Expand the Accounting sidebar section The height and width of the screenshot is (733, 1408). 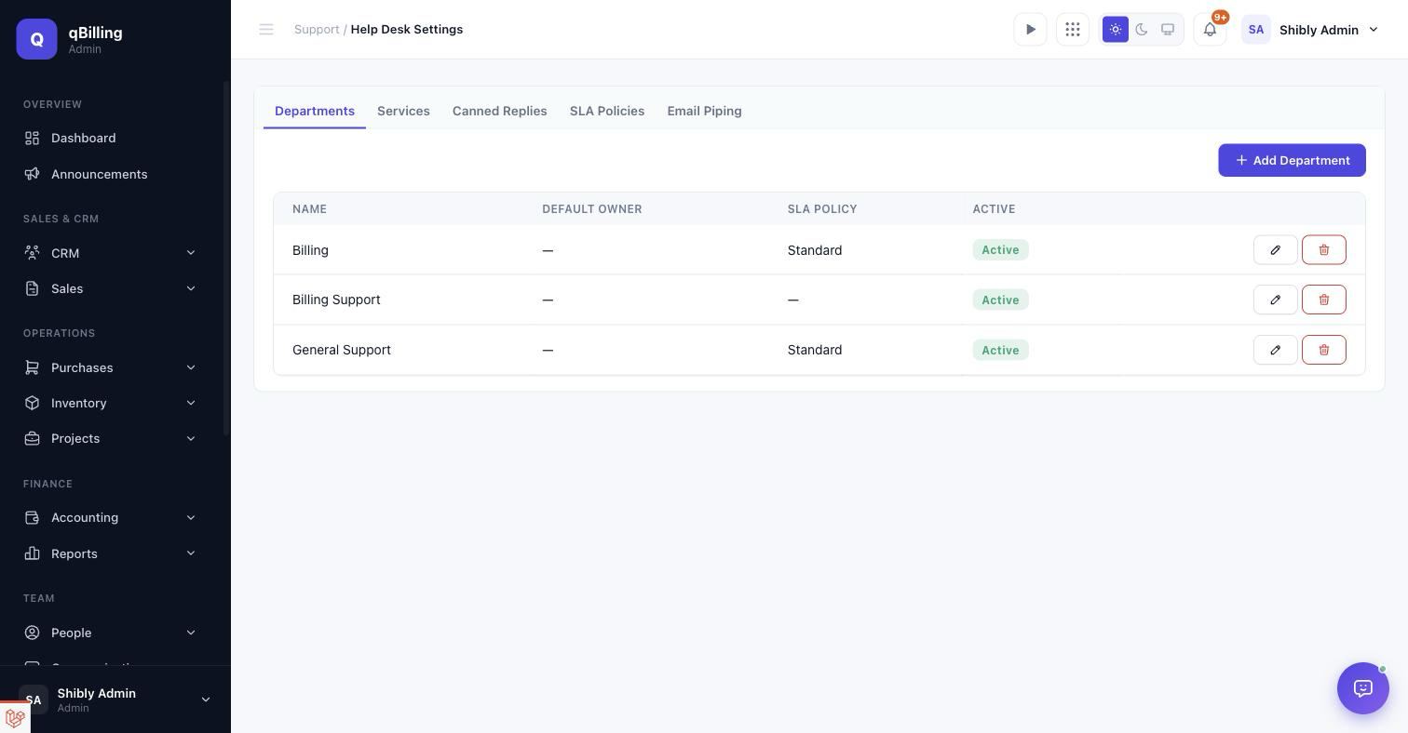click(111, 517)
